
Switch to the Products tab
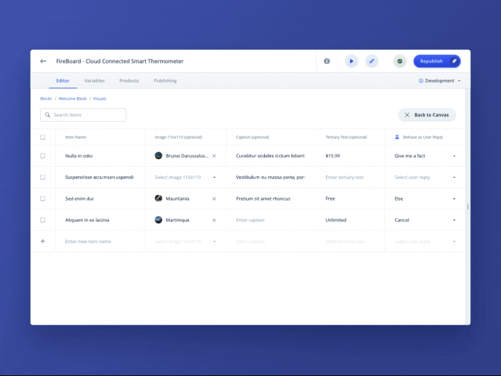[129, 81]
